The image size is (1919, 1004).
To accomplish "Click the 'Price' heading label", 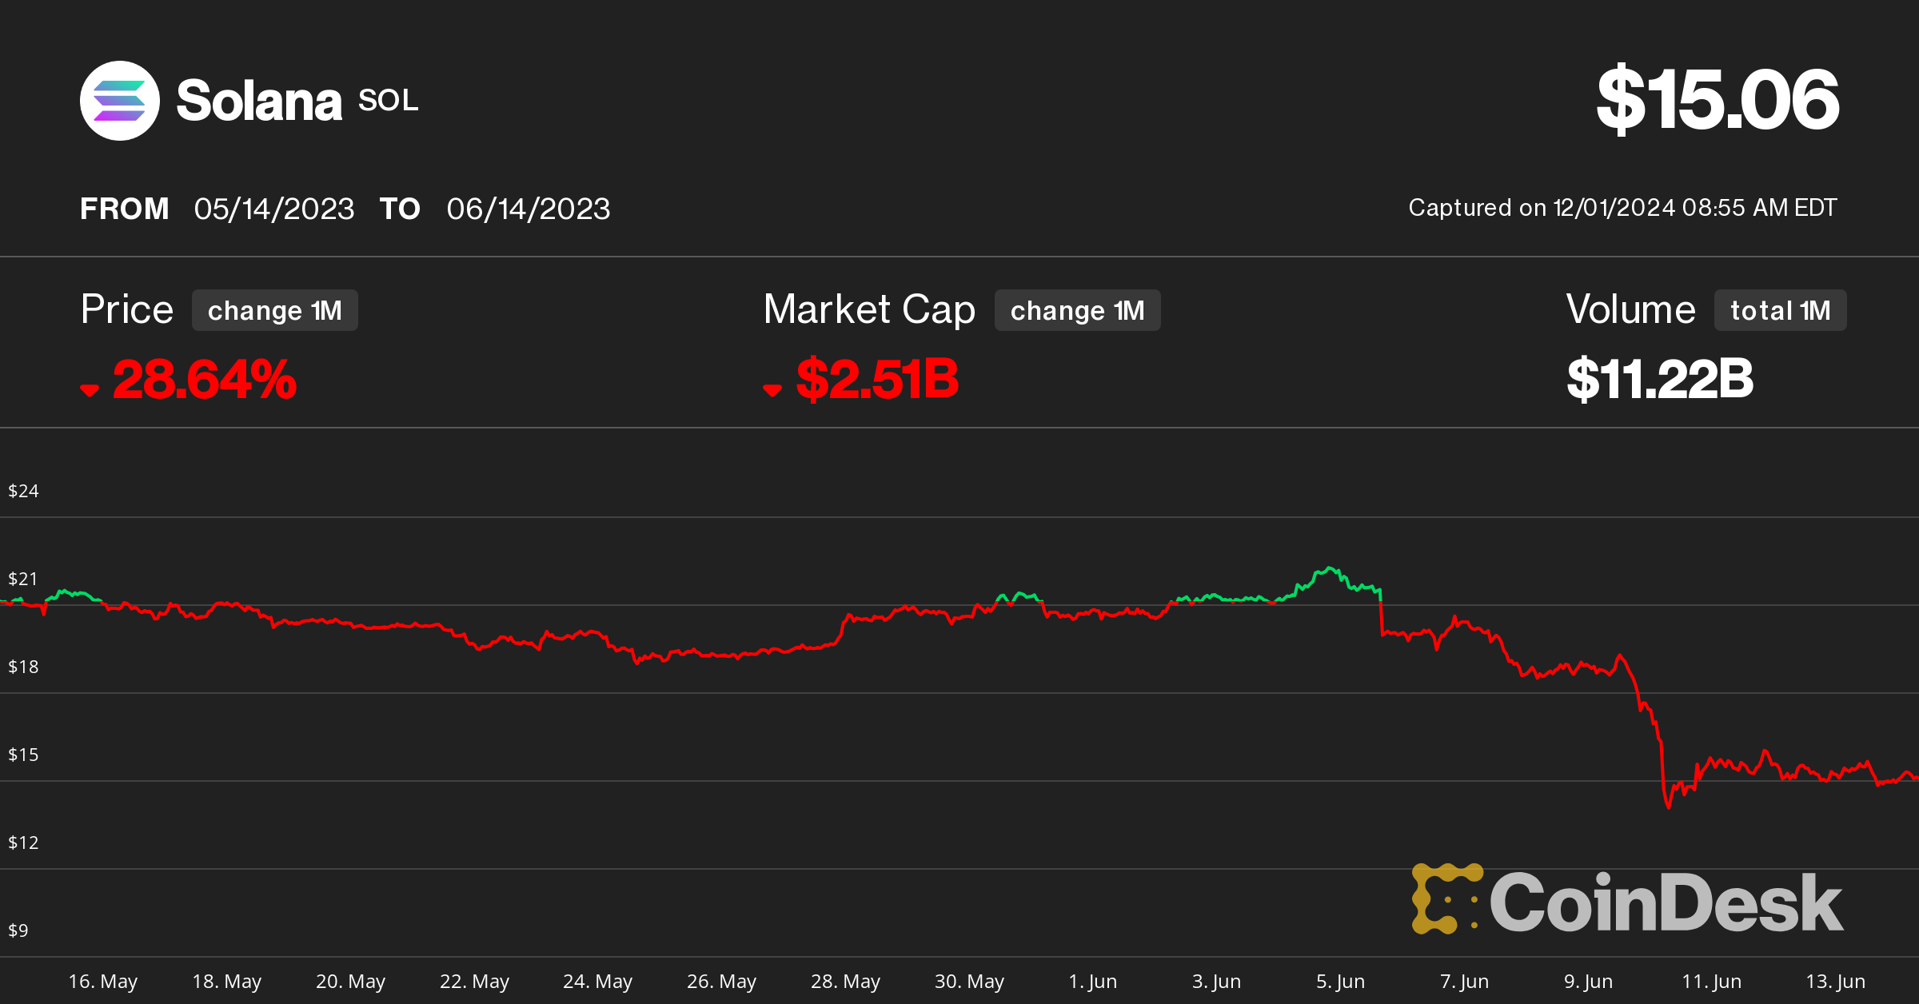I will [127, 309].
